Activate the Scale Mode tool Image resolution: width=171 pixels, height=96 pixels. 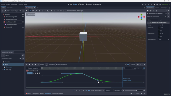(36, 11)
